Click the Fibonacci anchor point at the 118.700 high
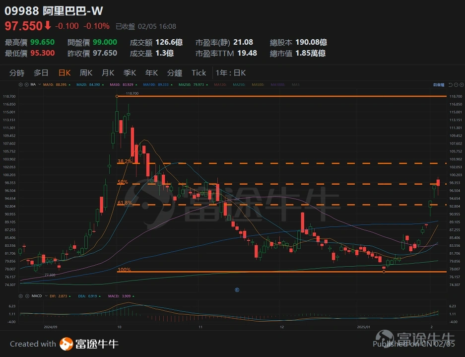The height and width of the screenshot is (357, 465). 117,96
